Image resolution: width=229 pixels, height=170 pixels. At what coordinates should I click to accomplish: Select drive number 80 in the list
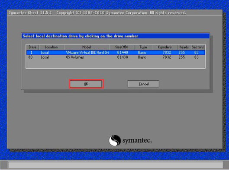click(x=30, y=57)
